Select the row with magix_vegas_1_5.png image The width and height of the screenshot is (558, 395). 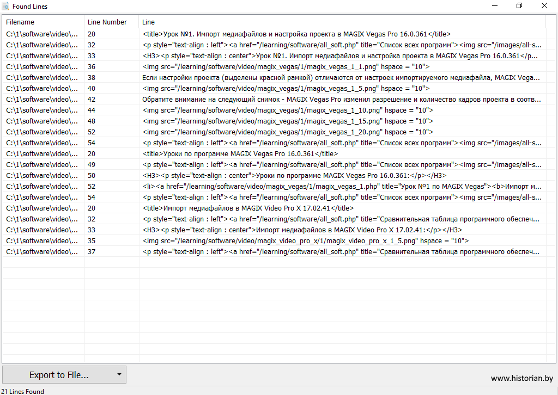point(286,88)
